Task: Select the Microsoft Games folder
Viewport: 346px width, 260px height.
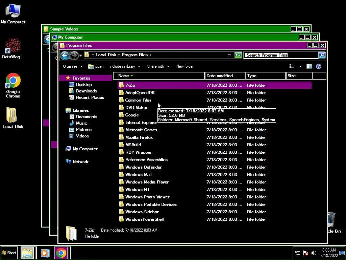Action: coord(141,130)
